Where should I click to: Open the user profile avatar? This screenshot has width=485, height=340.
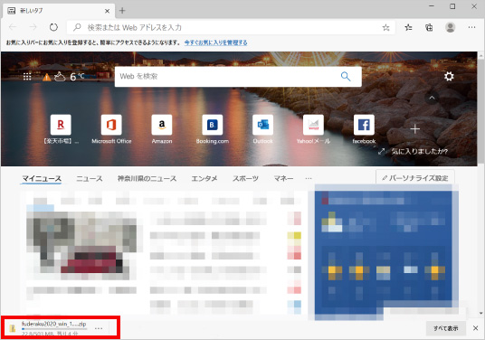tap(450, 27)
